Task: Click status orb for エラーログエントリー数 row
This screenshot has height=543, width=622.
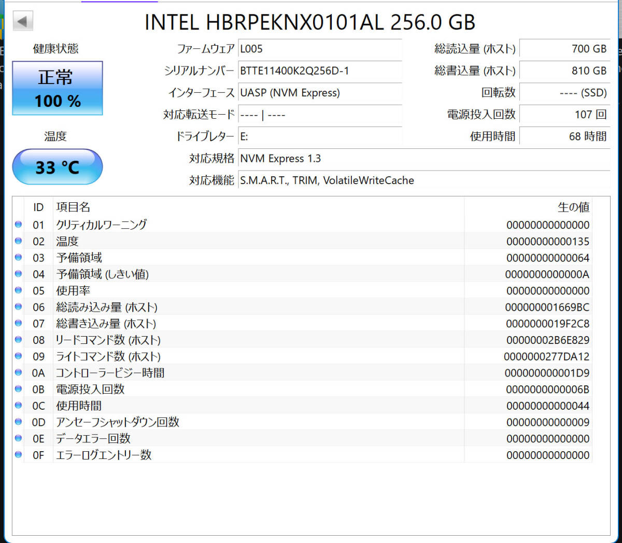Action: (x=19, y=455)
